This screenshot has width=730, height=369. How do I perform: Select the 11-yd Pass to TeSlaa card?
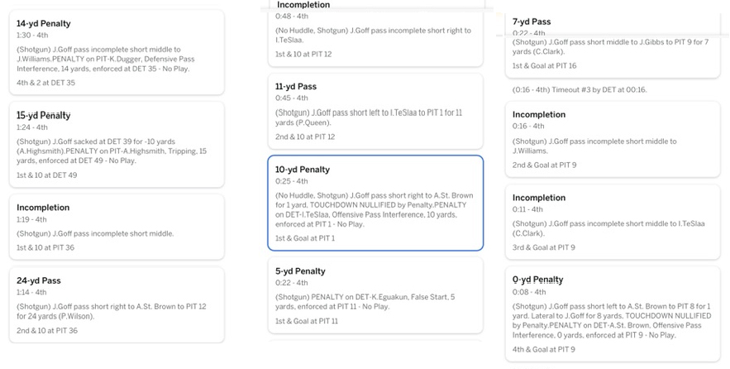(375, 109)
